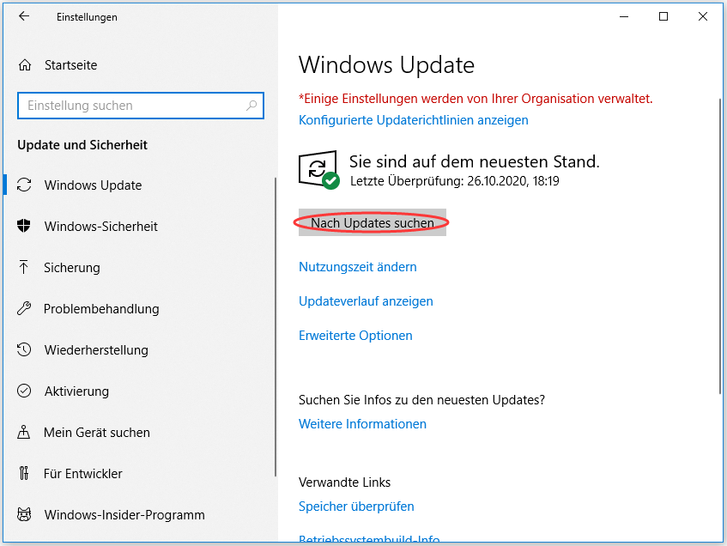
Task: Open the Wiederherstellung recovery page
Action: tap(97, 349)
